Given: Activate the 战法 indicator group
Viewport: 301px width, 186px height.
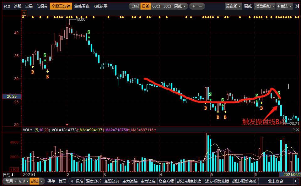Looking at the screenshot, I should (x=35, y=181).
